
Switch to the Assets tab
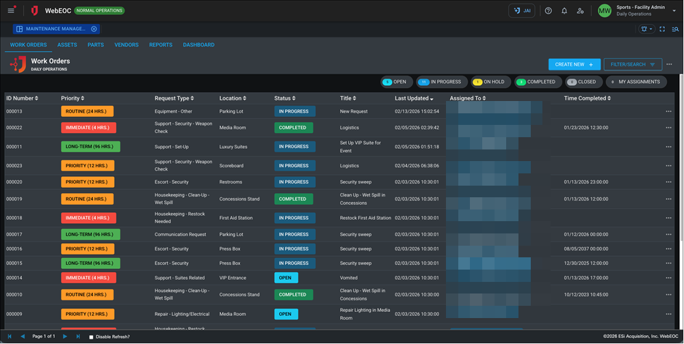tap(67, 45)
